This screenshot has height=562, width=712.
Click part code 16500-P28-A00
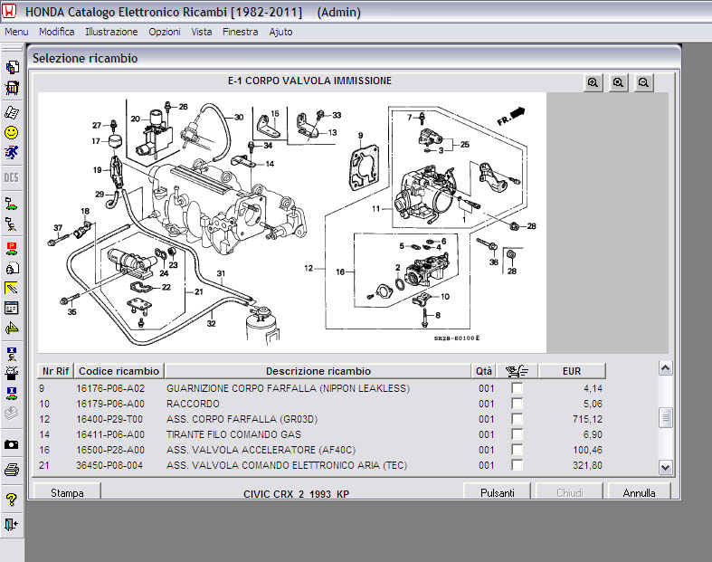110,450
